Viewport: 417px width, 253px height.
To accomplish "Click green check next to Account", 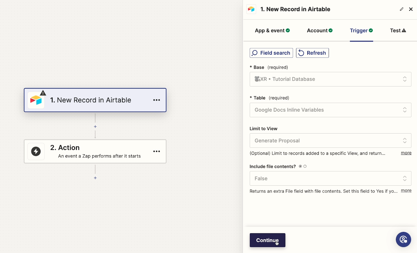I will coord(330,30).
